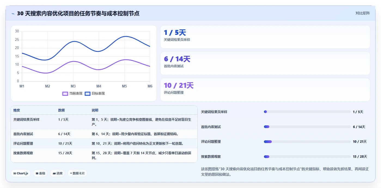Click description beginning 第 15，28 天

[142, 155]
